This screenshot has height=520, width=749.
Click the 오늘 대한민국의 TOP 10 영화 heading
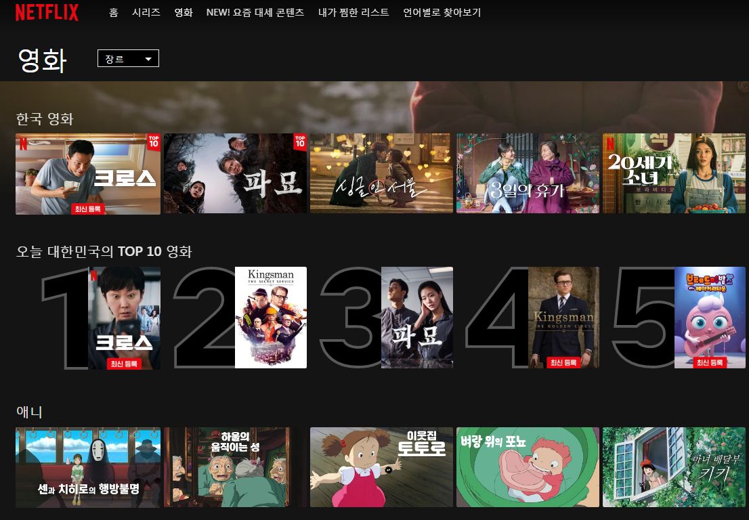pos(104,251)
